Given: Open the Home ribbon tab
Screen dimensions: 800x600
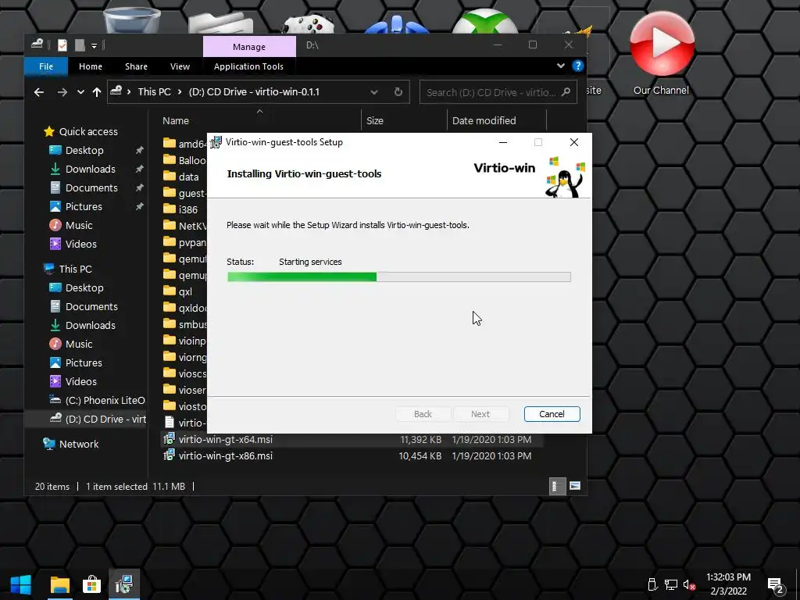Looking at the screenshot, I should point(91,66).
